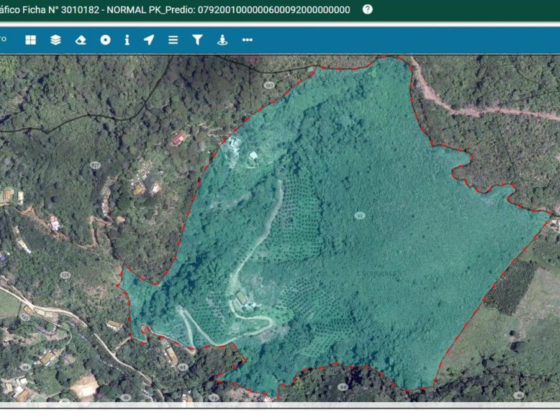
Task: Expand more tools with three dots
Action: tap(247, 40)
